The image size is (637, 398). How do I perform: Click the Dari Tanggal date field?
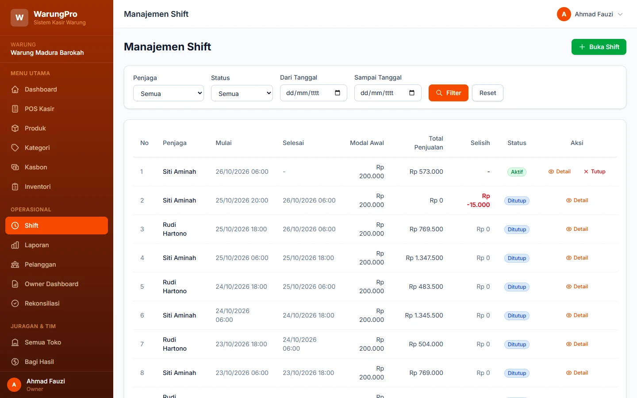point(314,93)
